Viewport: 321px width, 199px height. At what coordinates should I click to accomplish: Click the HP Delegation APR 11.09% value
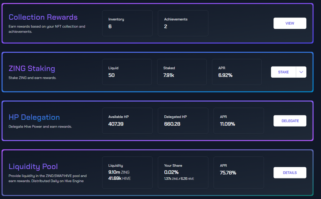click(227, 124)
